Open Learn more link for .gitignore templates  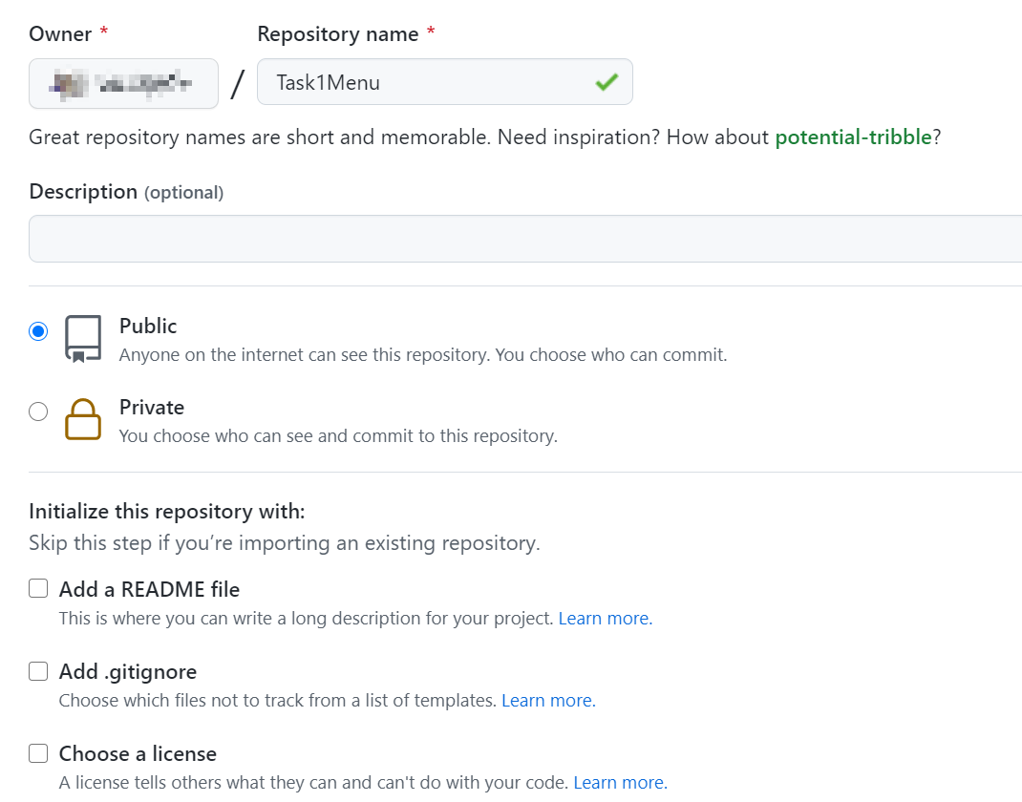point(548,701)
